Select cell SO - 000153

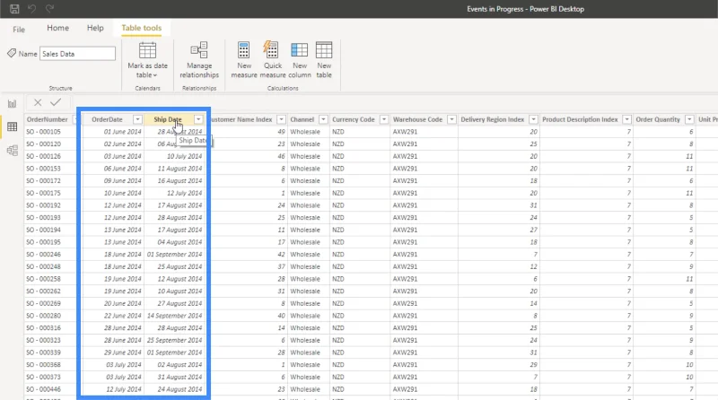point(43,169)
